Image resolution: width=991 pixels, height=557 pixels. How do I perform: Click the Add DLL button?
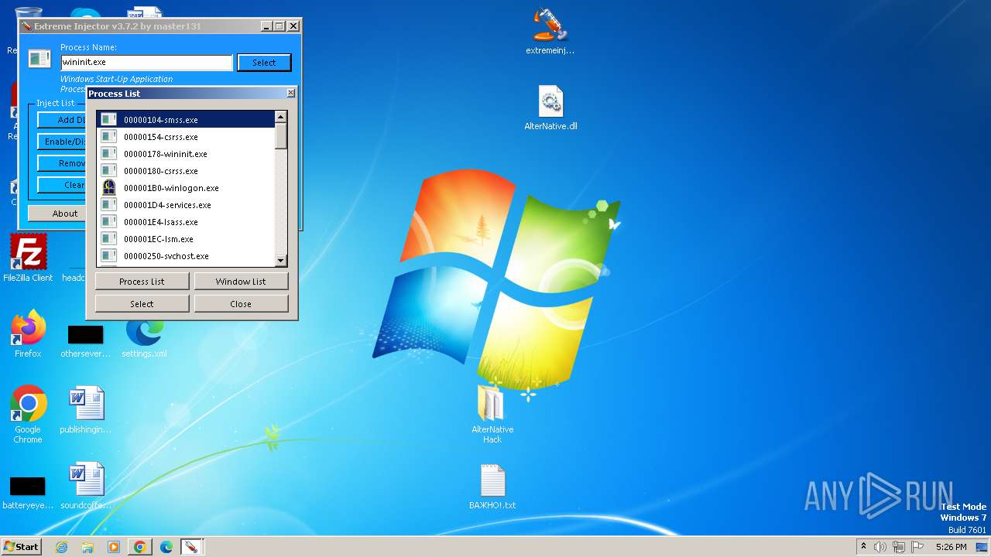click(62, 120)
